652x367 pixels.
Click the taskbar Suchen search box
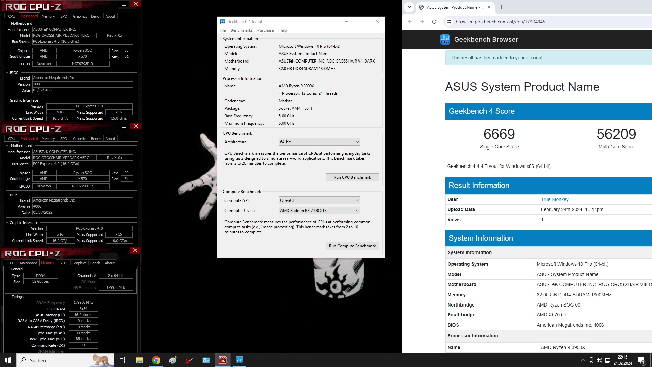(x=65, y=360)
